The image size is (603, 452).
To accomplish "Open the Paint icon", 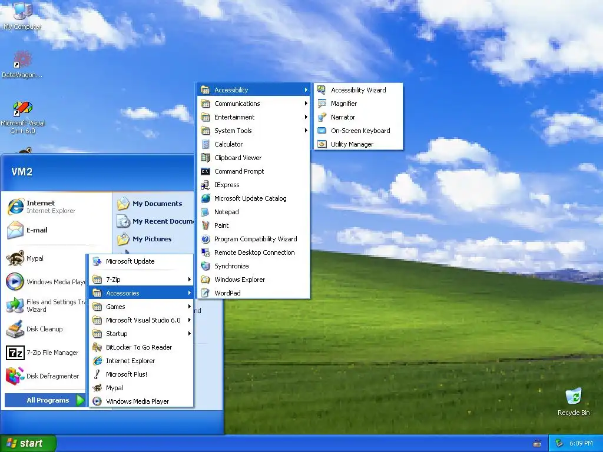I will tap(206, 225).
